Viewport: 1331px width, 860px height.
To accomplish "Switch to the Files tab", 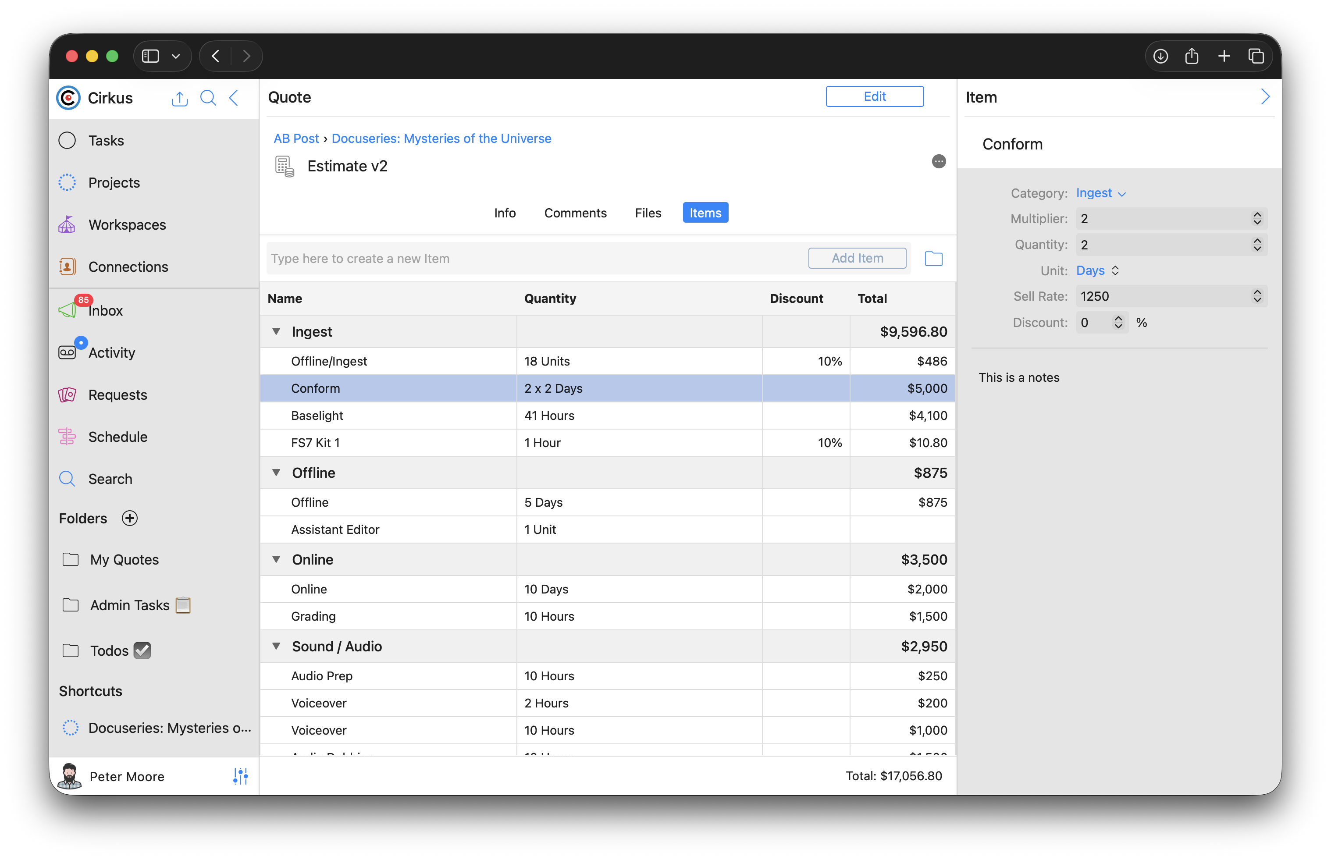I will click(x=648, y=213).
